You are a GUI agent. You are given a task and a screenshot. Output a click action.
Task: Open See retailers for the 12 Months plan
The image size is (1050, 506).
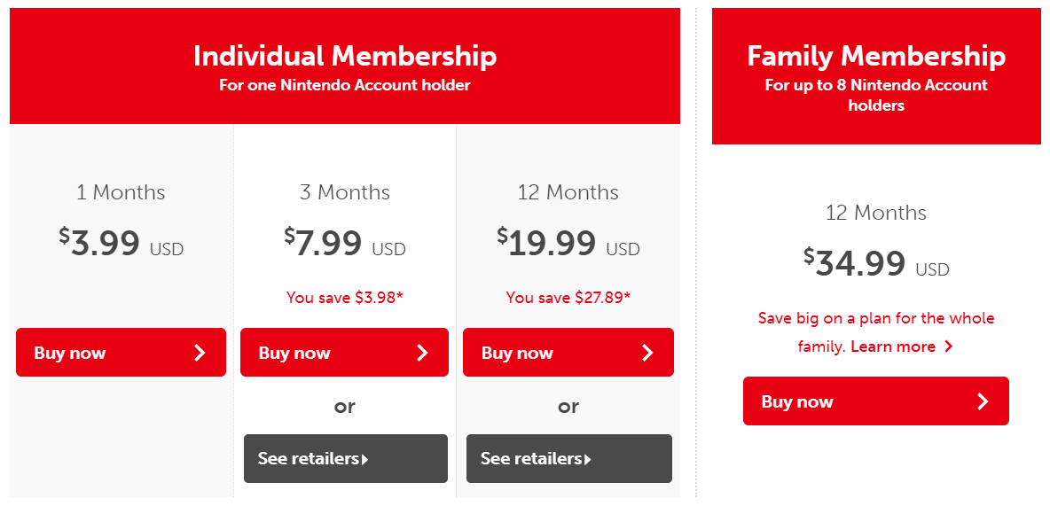[568, 459]
